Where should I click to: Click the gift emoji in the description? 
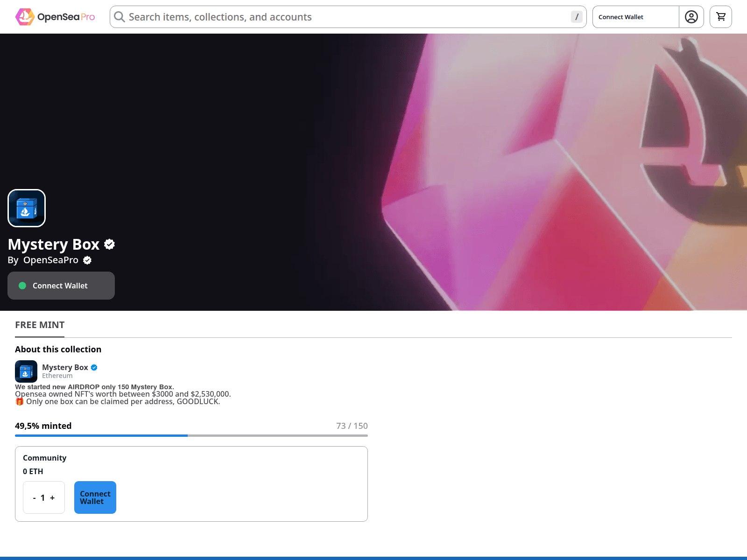click(x=20, y=401)
